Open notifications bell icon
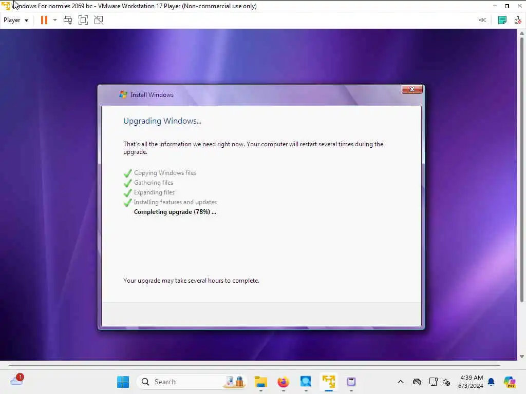 (491, 382)
